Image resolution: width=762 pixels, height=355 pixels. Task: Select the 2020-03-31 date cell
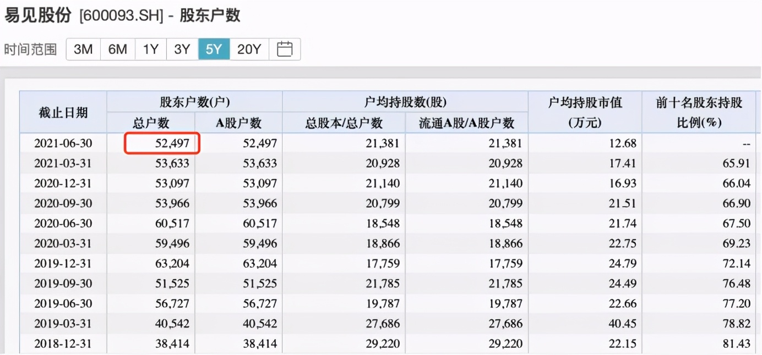(x=63, y=243)
